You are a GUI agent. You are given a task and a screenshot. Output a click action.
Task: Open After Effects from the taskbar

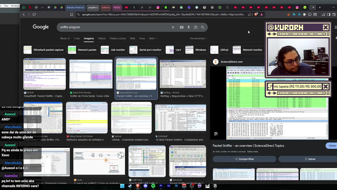(168, 186)
